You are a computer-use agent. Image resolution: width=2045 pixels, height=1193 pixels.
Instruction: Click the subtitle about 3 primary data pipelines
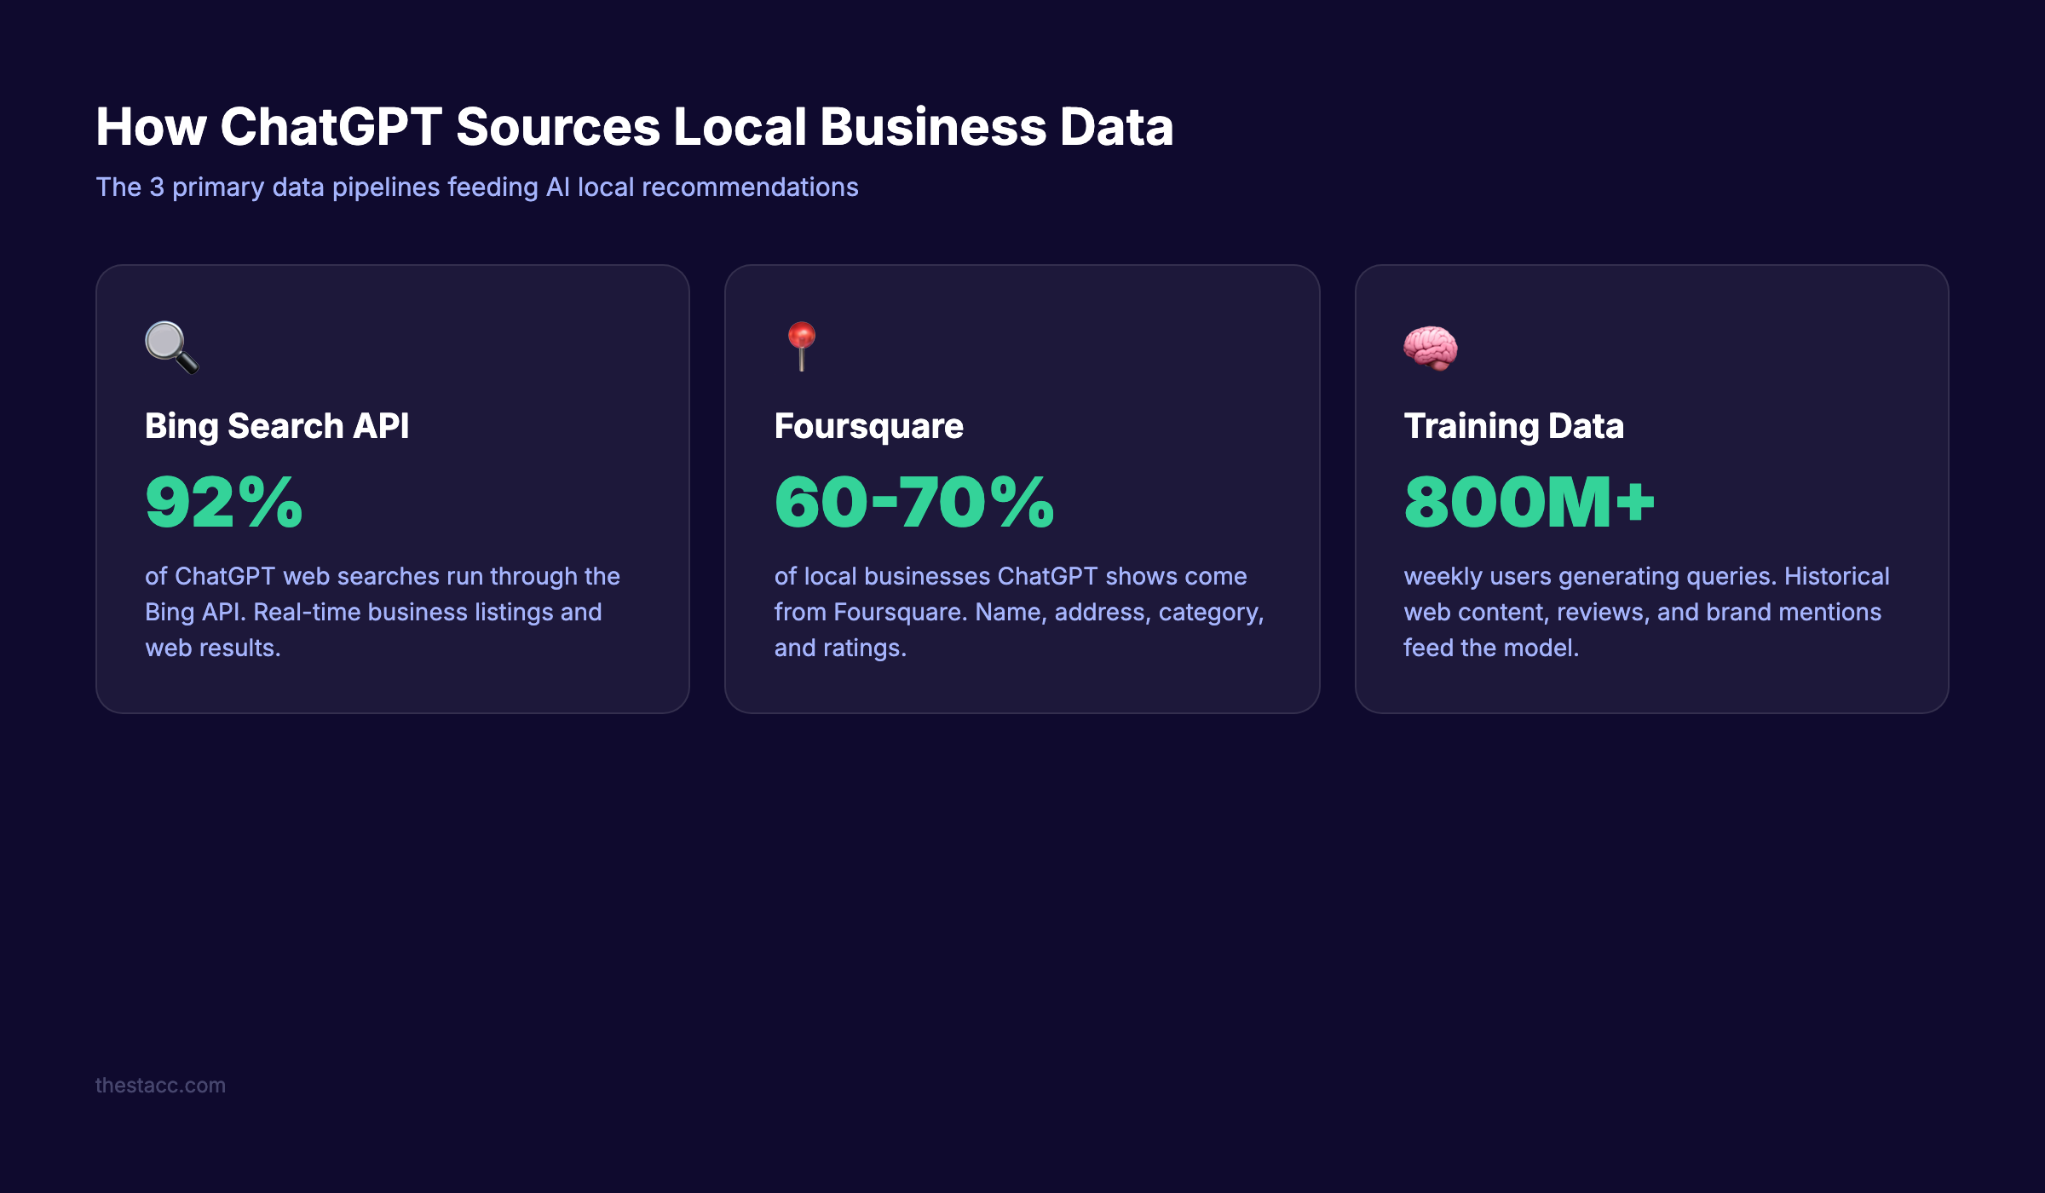pyautogui.click(x=477, y=186)
